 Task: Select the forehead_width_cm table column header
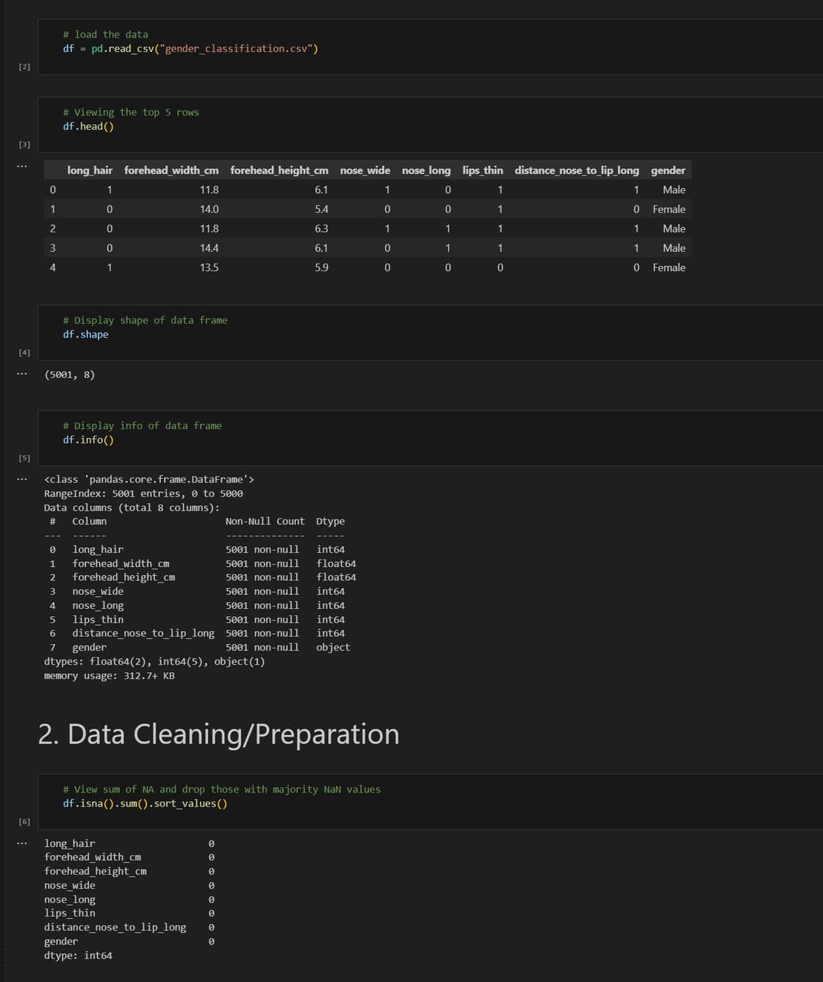click(171, 170)
